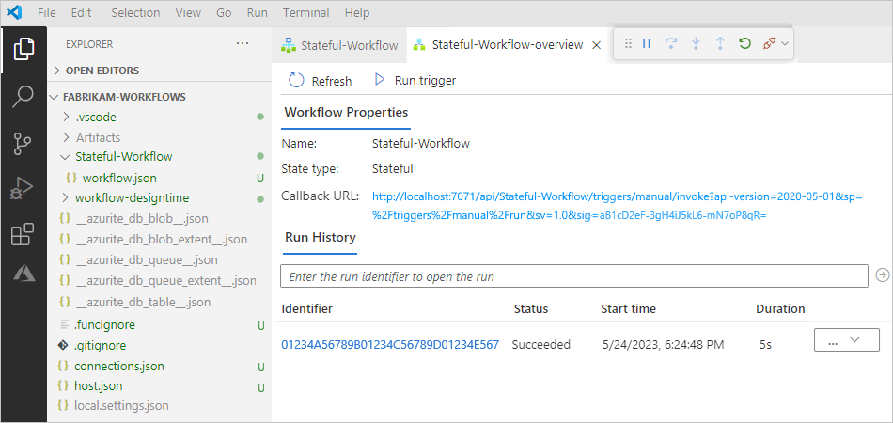Open run 01234A56789B01234C56789D01234E567 link
893x423 pixels.
(x=390, y=344)
